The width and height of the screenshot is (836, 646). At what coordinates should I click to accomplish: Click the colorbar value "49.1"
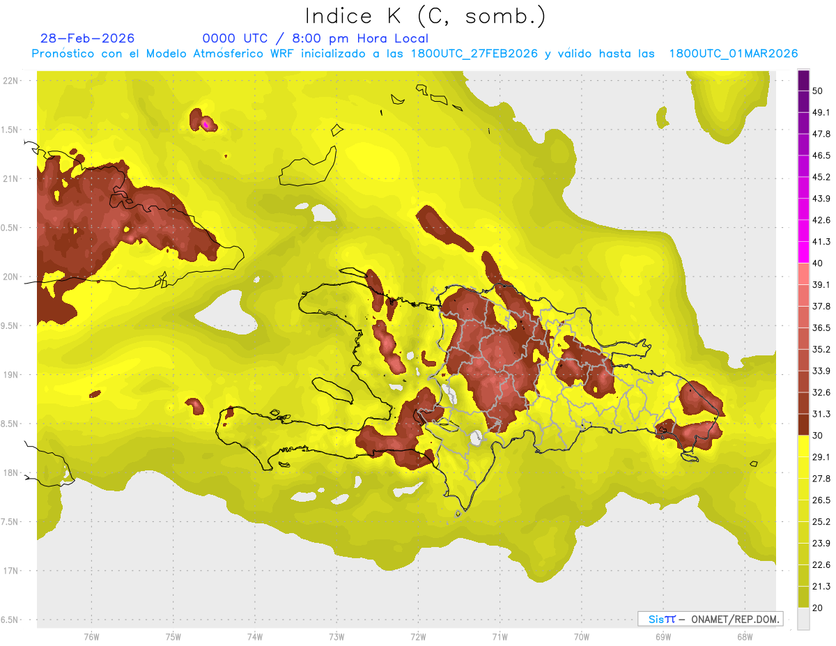tap(821, 112)
